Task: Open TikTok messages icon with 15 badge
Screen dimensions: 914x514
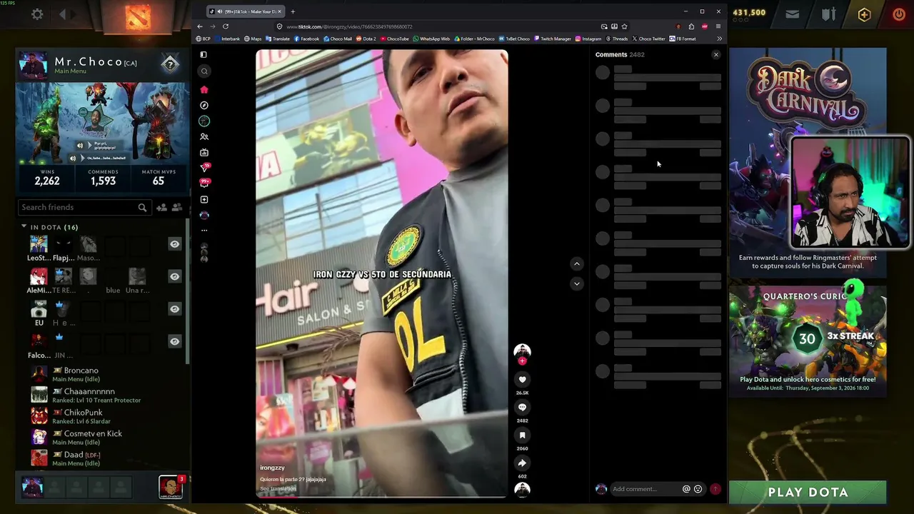Action: click(x=205, y=168)
